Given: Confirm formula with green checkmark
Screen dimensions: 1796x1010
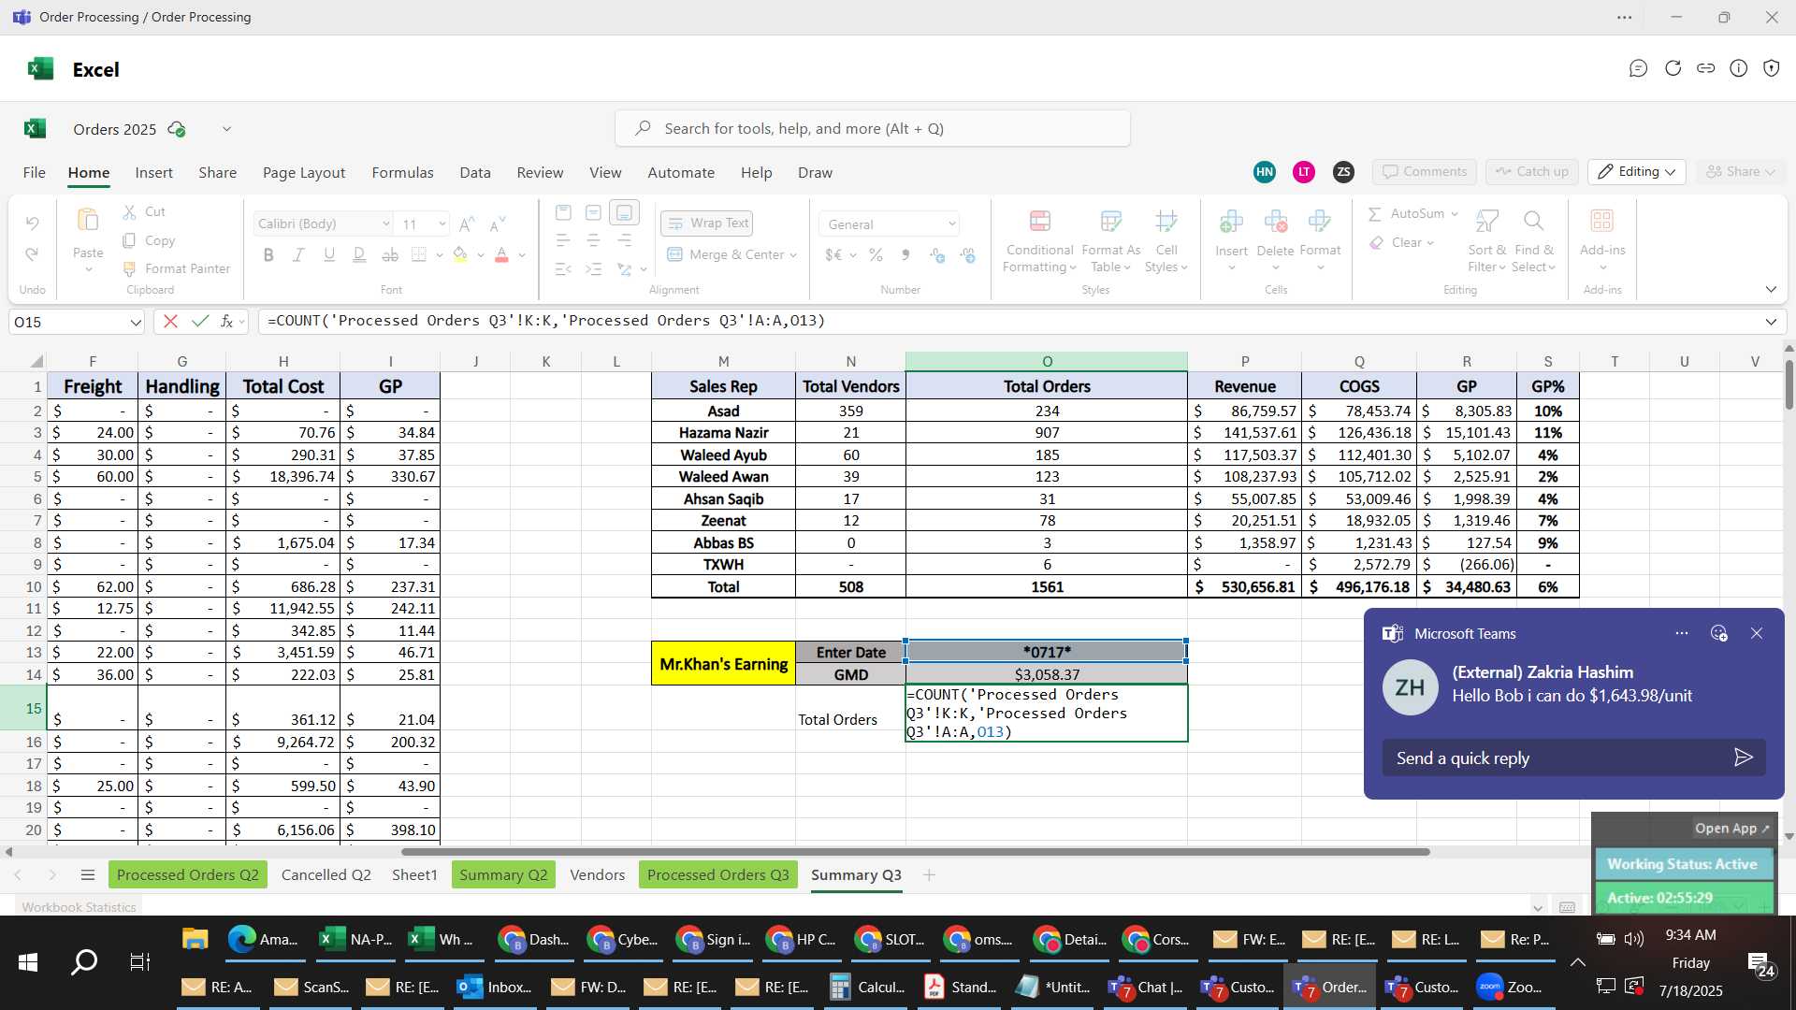Looking at the screenshot, I should click(199, 321).
